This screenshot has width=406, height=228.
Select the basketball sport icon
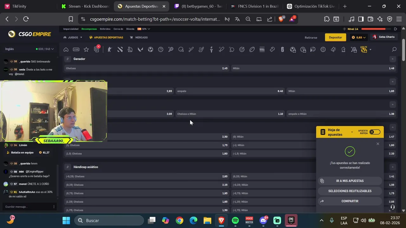[x=160, y=49]
